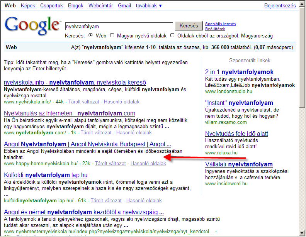Open Tárolt változat for nyelvtanfolyam.com result
Image resolution: width=306 pixels, height=237 pixels.
[x=96, y=133]
